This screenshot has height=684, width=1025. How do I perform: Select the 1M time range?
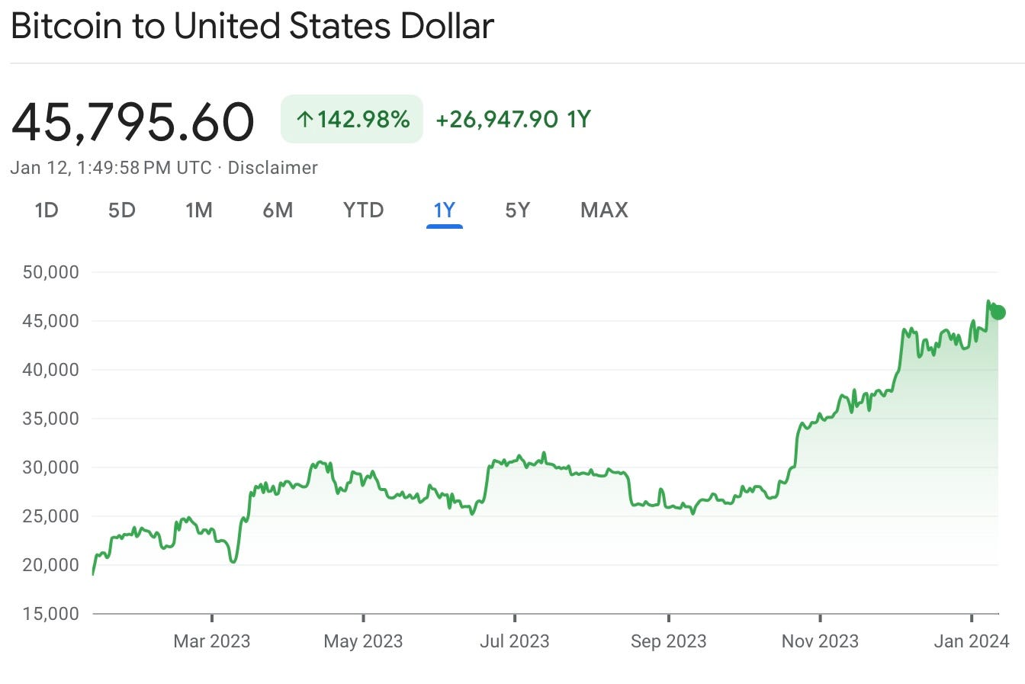click(200, 210)
